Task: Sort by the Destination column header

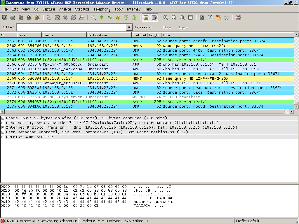Action: point(109,35)
